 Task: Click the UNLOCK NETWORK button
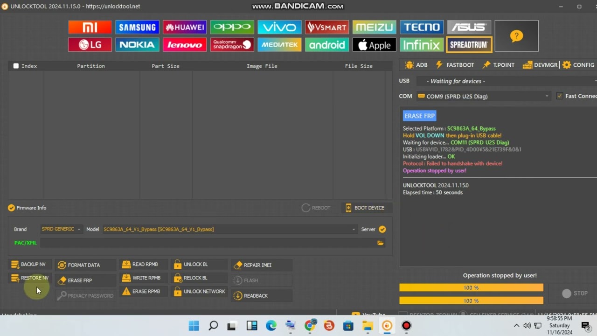tap(200, 292)
